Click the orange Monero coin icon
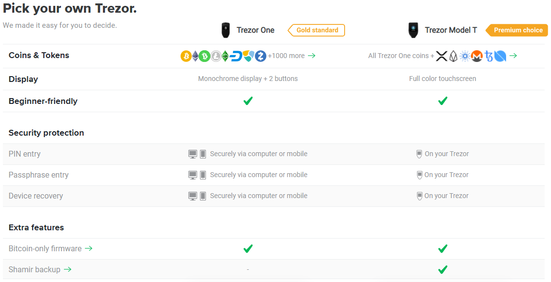 [476, 56]
